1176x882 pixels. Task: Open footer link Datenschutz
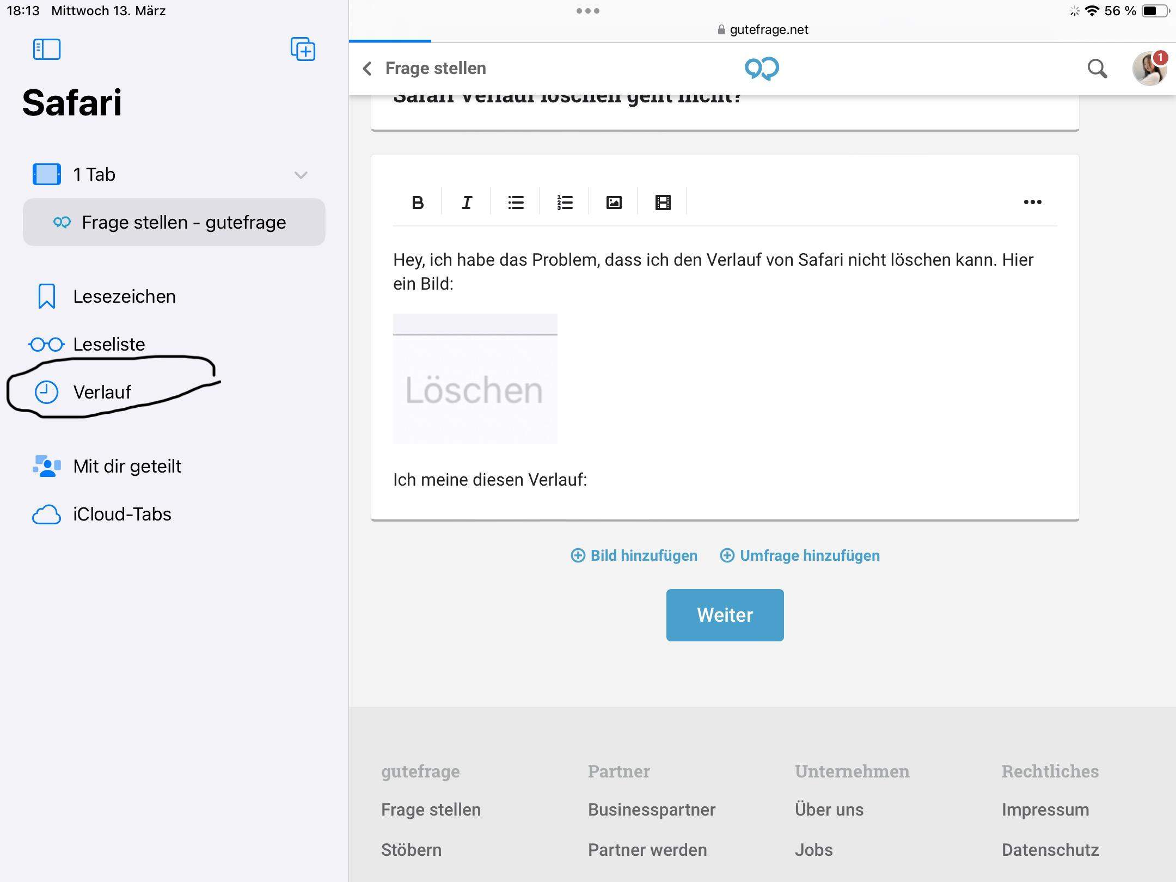[1050, 850]
